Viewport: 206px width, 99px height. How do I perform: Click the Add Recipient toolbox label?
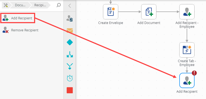coord(22,18)
